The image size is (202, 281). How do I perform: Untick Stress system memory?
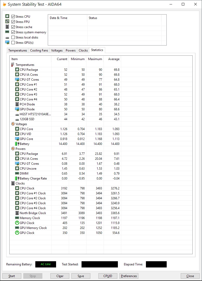coord(13,32)
